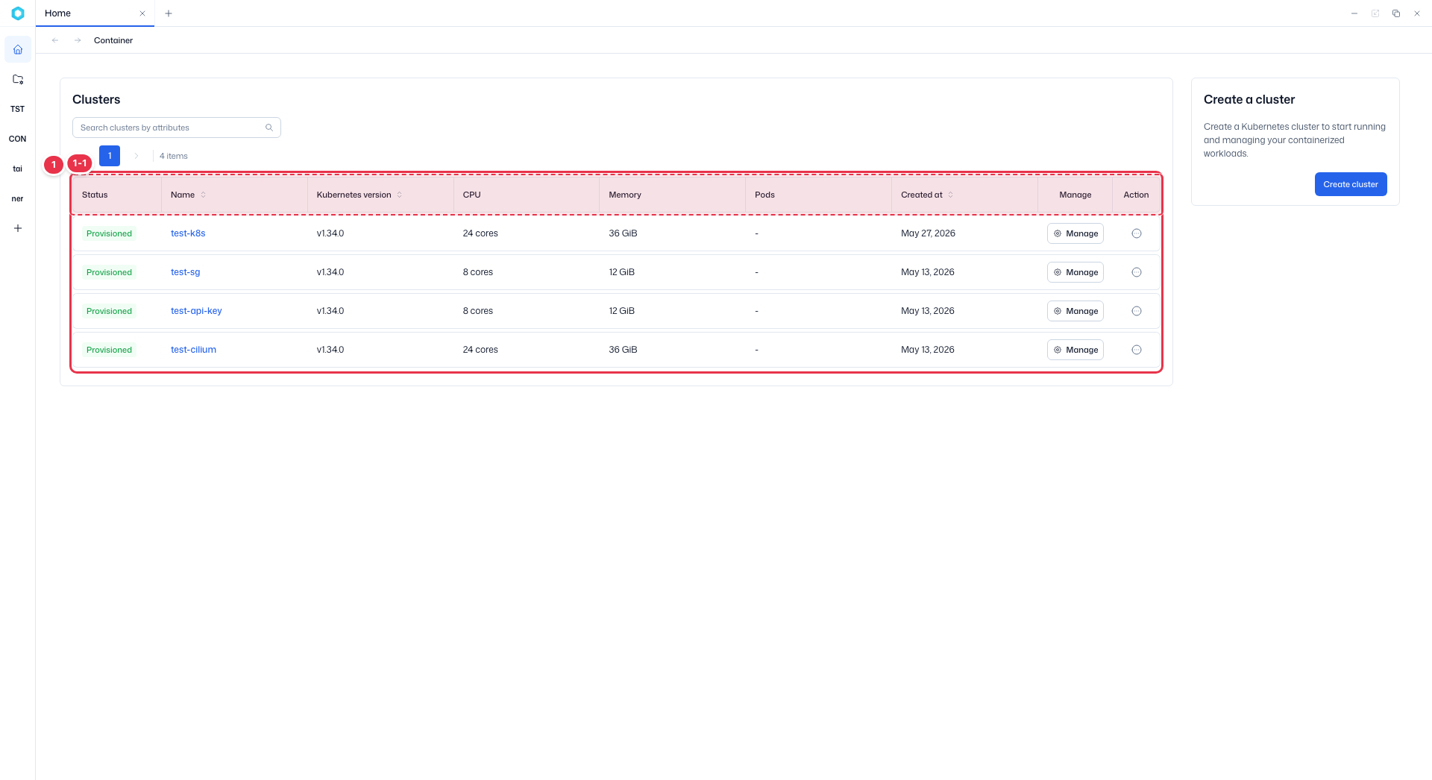
Task: Manage the test-k8s cluster
Action: click(1075, 233)
